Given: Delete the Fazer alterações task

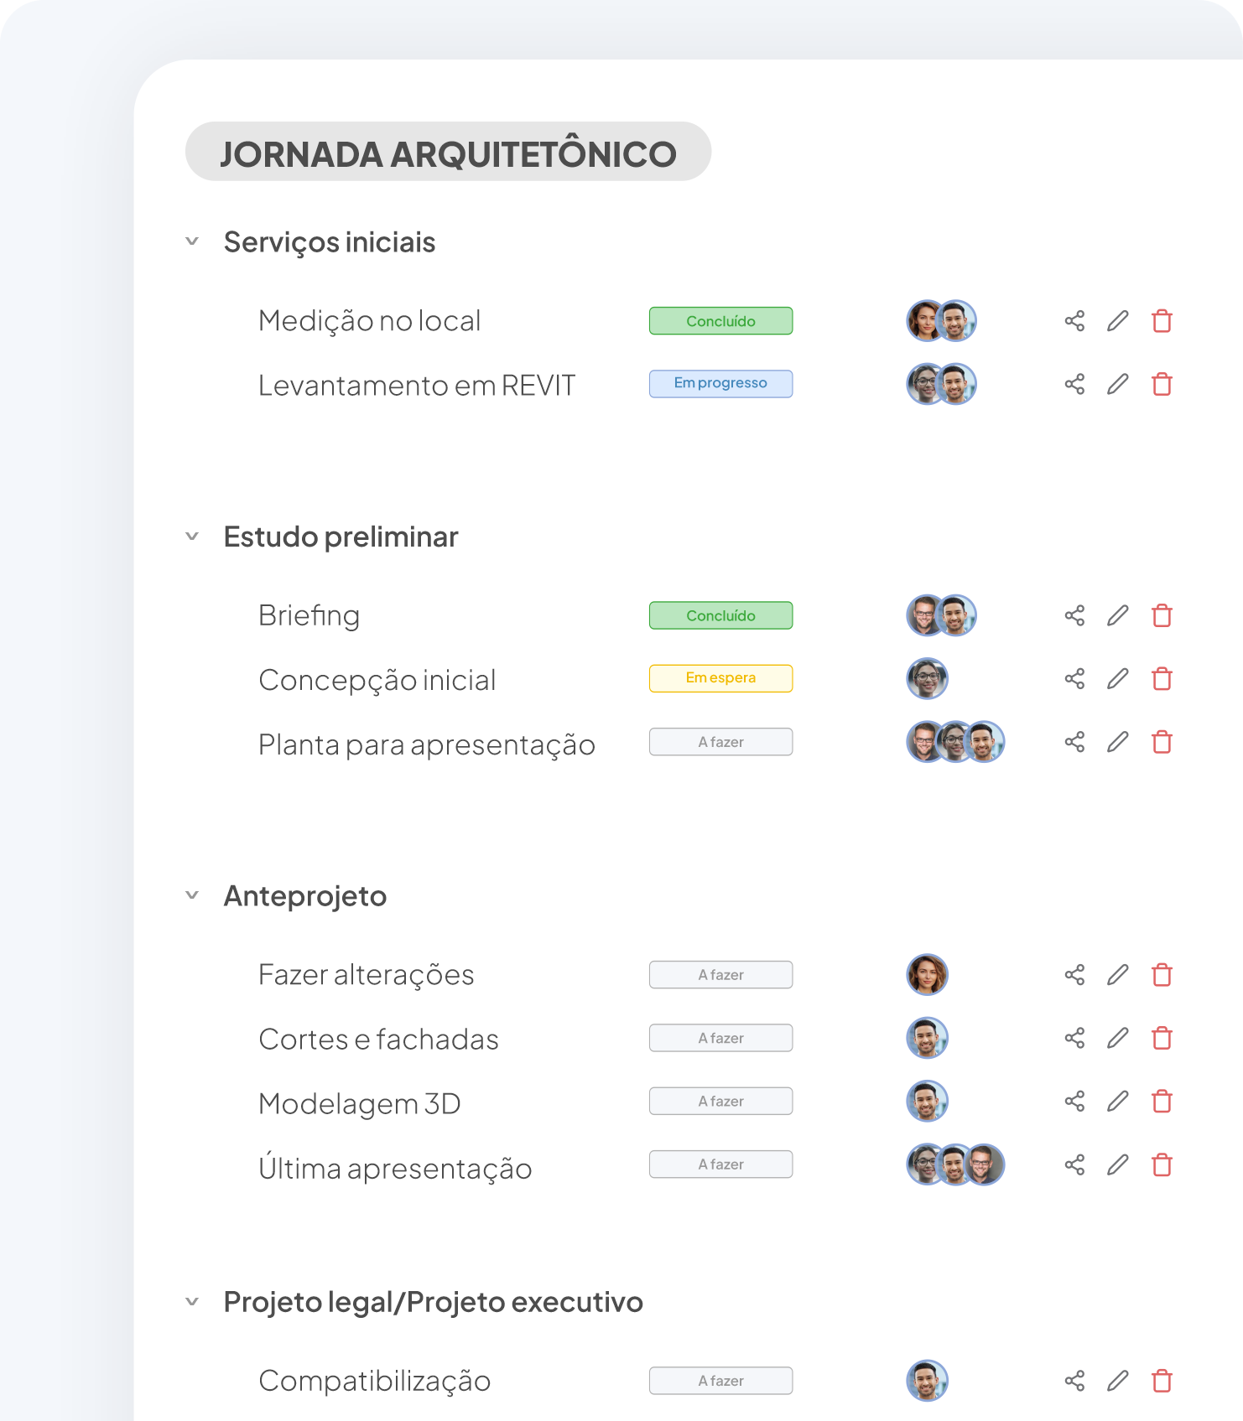Looking at the screenshot, I should coord(1162,975).
